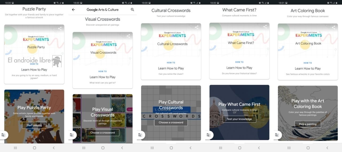
Task: Click the Start playing button
Action: 34,125
